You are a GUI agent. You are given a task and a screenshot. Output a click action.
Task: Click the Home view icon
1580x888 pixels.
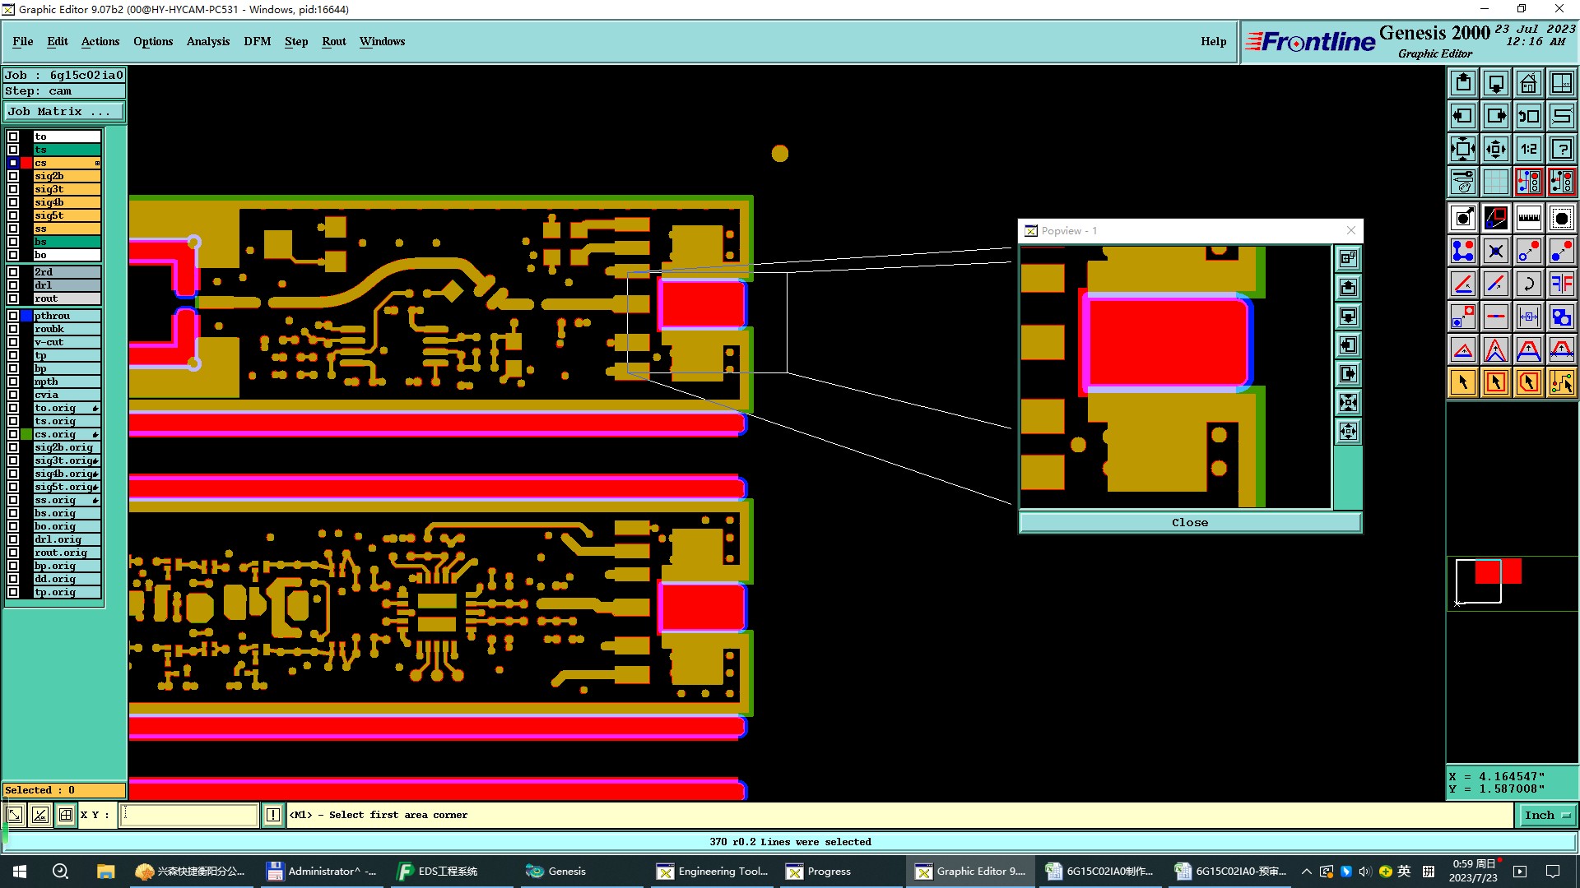tap(1528, 83)
